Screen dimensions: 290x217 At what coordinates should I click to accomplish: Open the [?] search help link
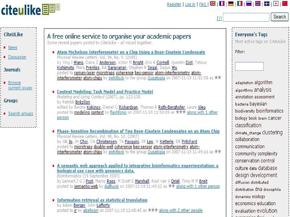219,18
